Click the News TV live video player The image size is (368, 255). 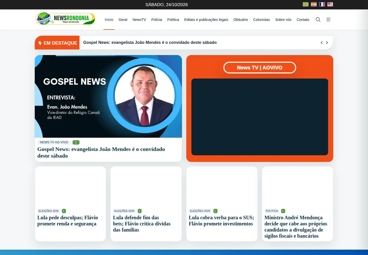tap(260, 117)
